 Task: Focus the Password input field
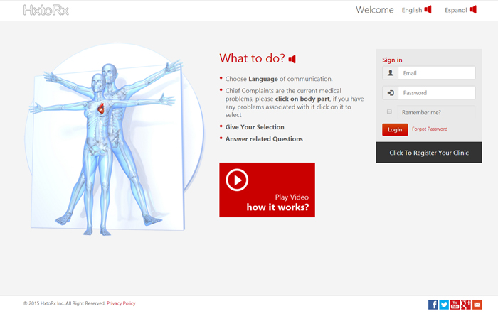pyautogui.click(x=437, y=93)
